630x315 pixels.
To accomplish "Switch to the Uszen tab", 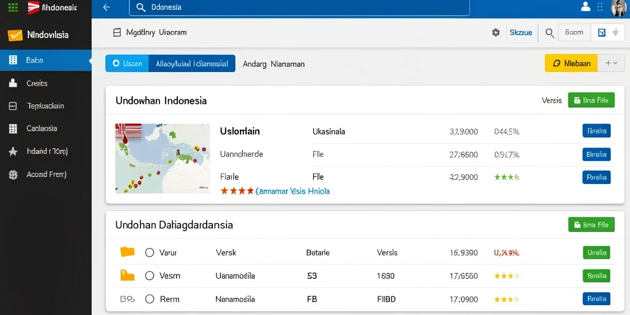I will (127, 63).
